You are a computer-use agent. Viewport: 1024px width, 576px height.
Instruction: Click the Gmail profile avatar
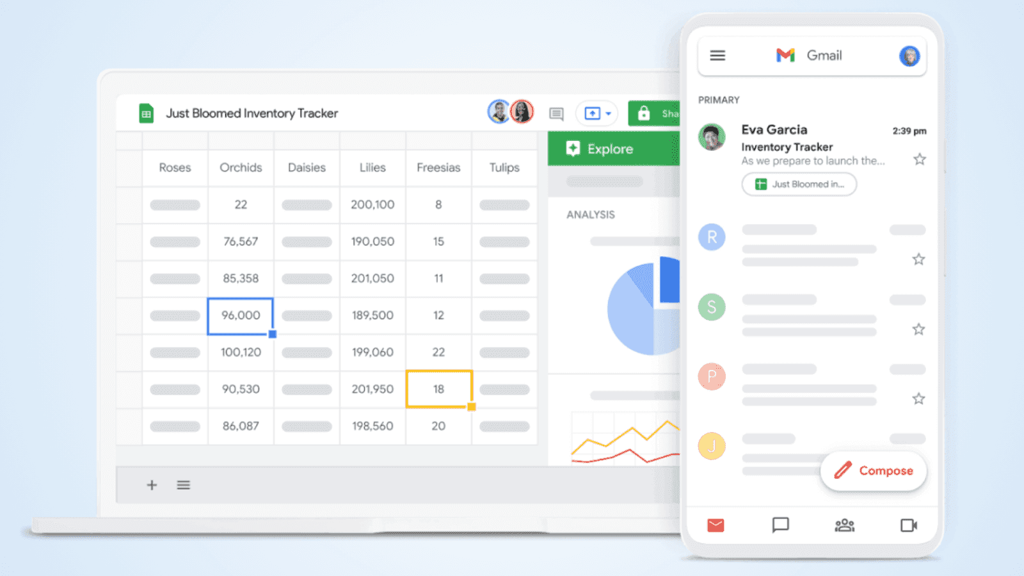(x=909, y=56)
